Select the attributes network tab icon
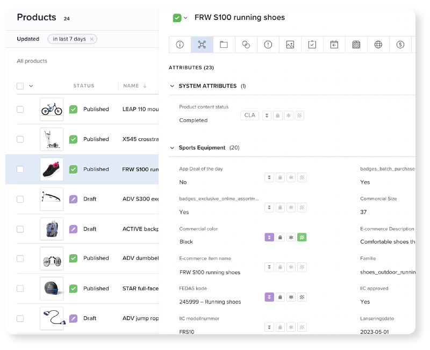This screenshot has width=430, height=350. coord(202,45)
